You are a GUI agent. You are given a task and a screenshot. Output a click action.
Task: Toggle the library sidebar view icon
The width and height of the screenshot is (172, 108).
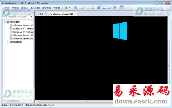(x=100, y=8)
